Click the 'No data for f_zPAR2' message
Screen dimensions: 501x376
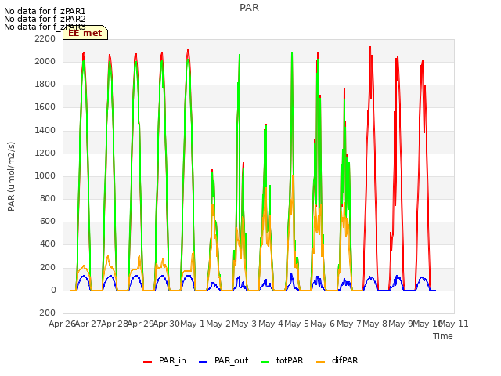[x=45, y=19]
